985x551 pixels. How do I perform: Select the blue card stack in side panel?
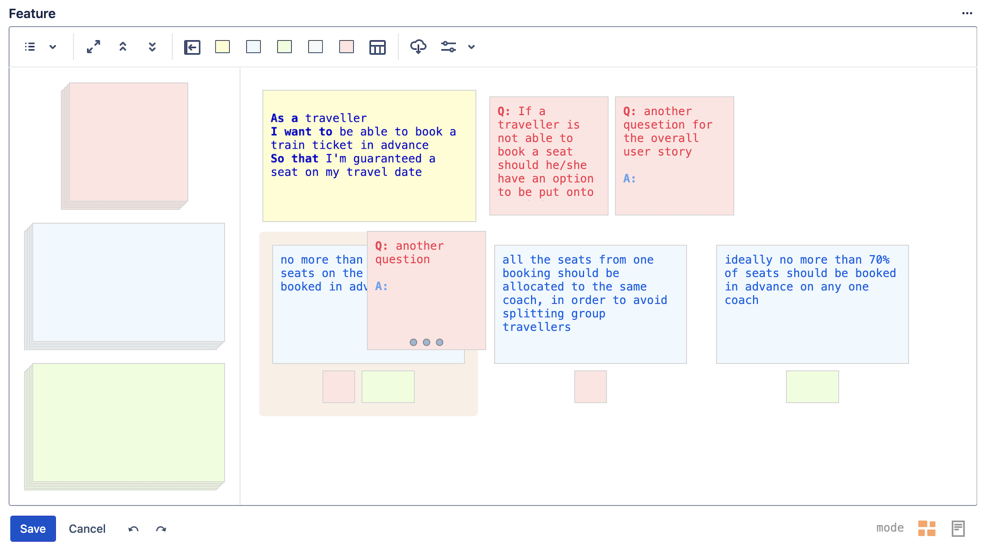(125, 286)
